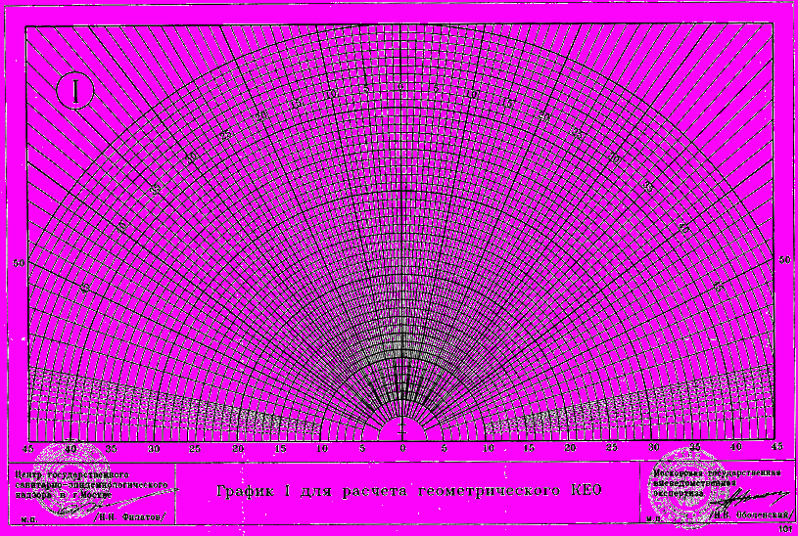The width and height of the screenshot is (798, 536).
Task: Click the "50" label on the left edge
Action: click(x=19, y=263)
